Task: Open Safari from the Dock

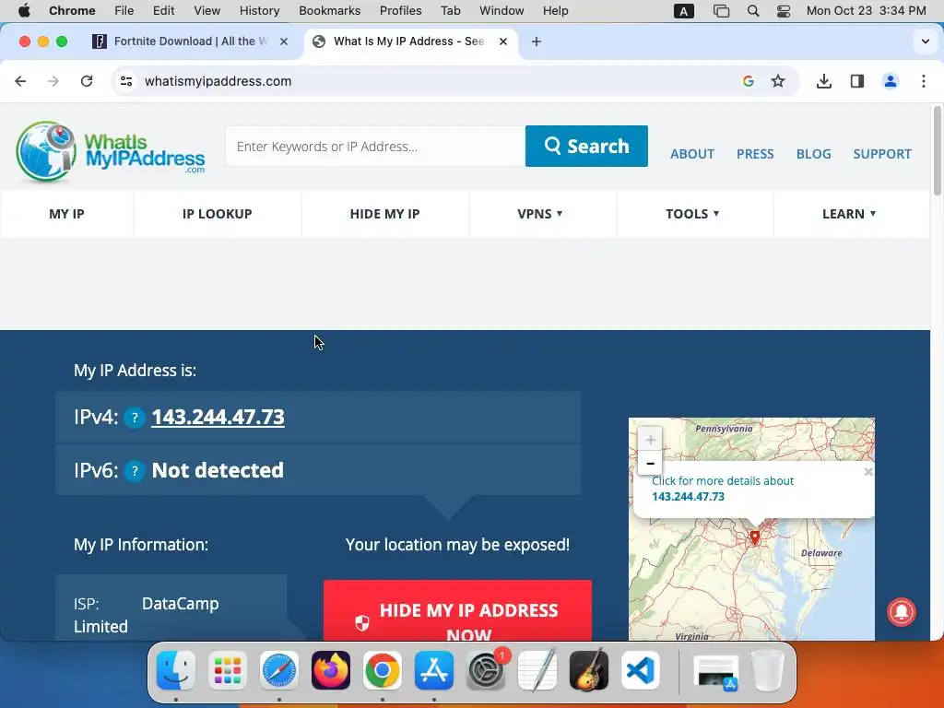Action: pos(278,671)
